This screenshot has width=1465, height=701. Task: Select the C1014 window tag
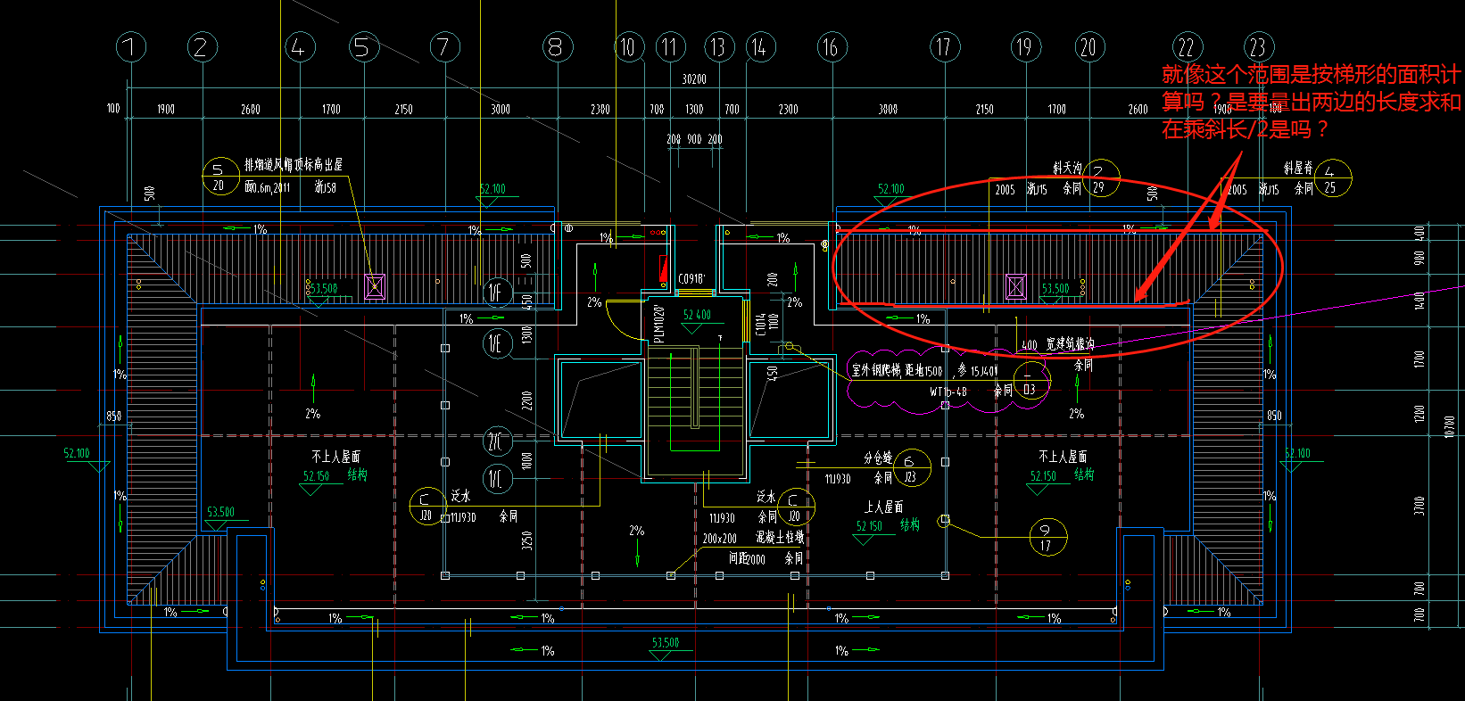click(761, 324)
